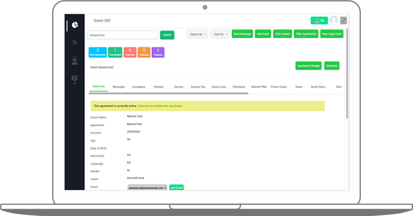Screen dimensions: 413x216
Task: Open the dashboard pie chart sidebar icon
Action: pos(75,25)
